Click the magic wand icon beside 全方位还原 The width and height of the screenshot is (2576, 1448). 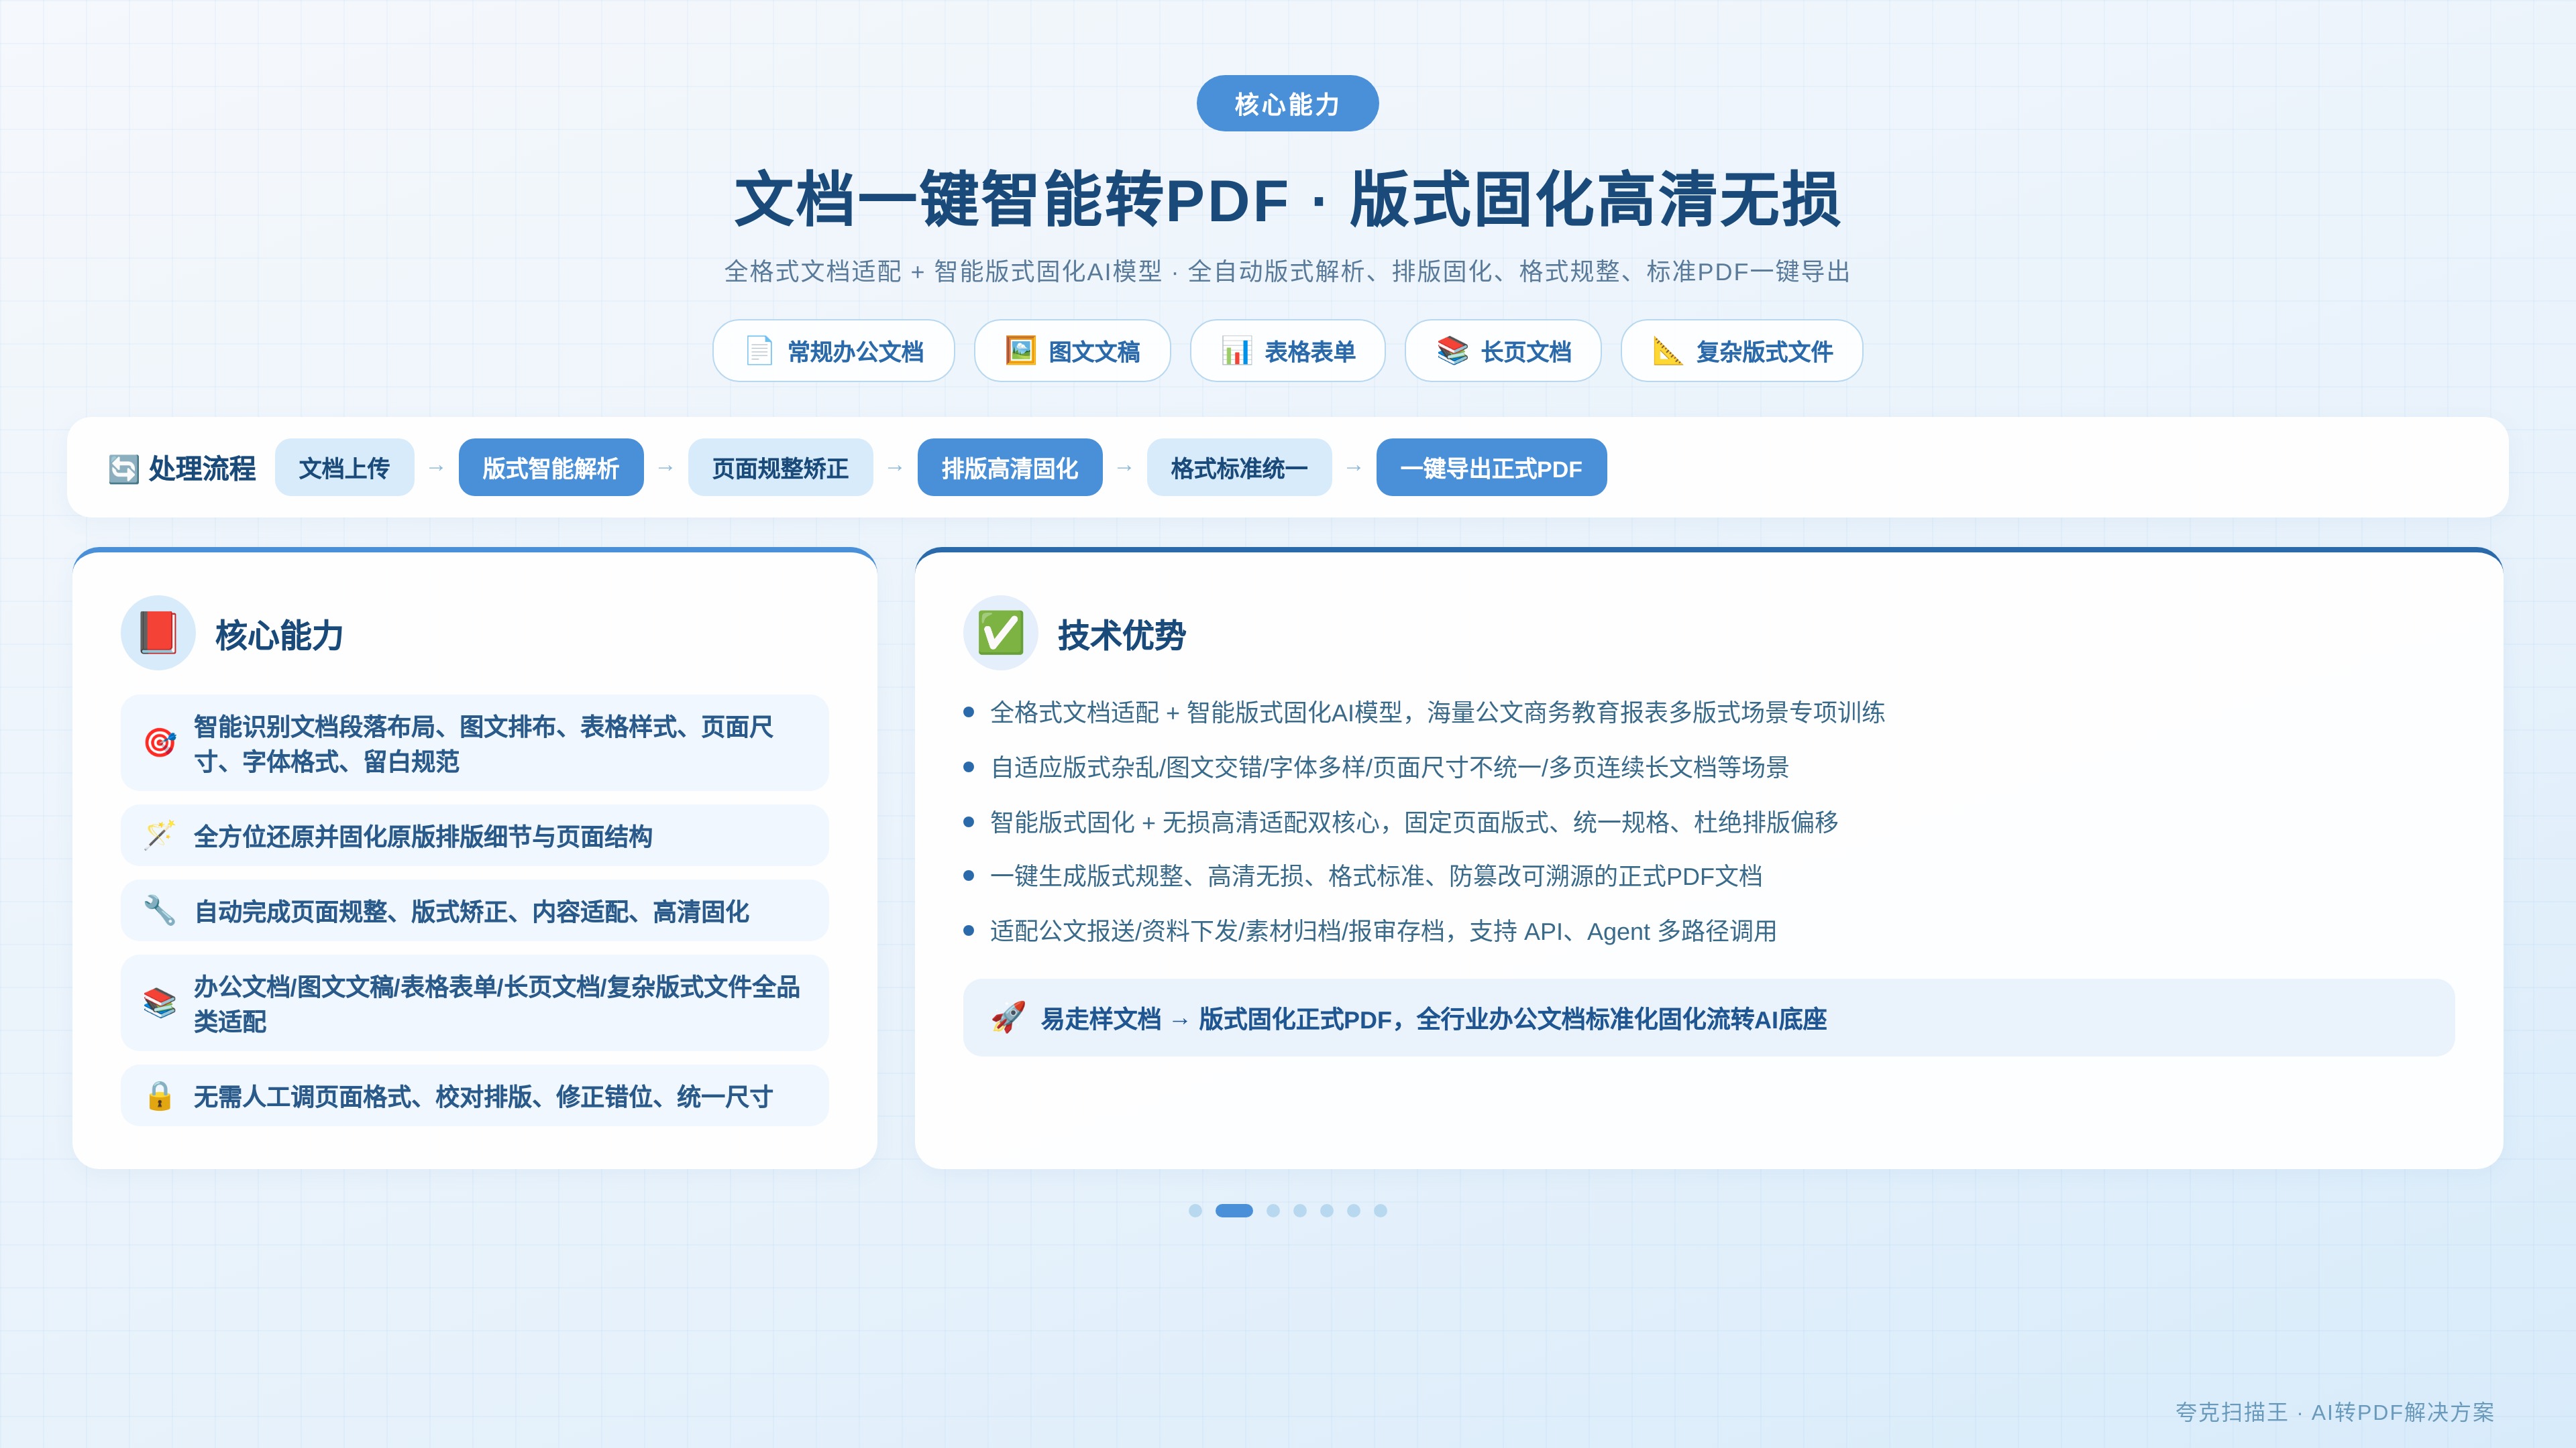[160, 835]
